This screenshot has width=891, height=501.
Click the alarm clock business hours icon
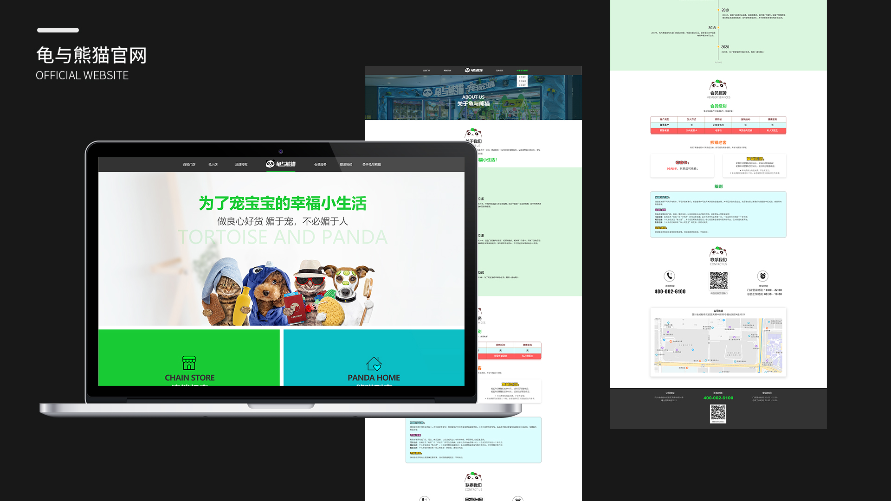coord(763,276)
